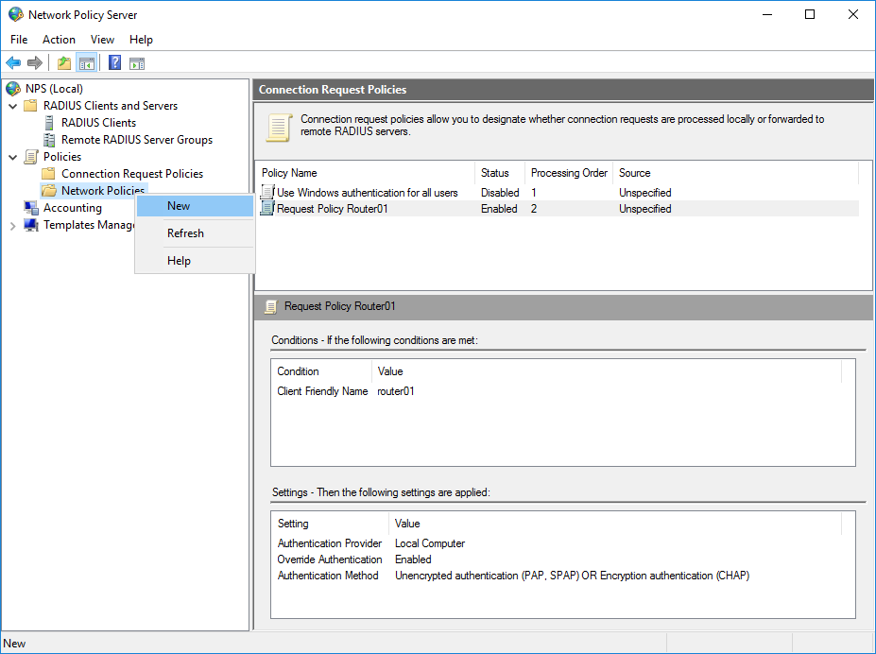The height and width of the screenshot is (654, 876).
Task: Expand the Templates Management node
Action: [11, 225]
